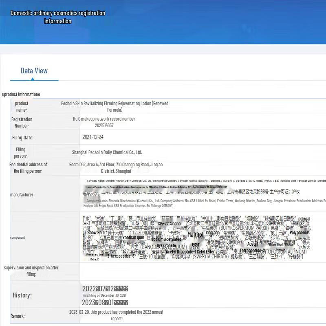Click the second history entry dated 2023

[x=105, y=303]
